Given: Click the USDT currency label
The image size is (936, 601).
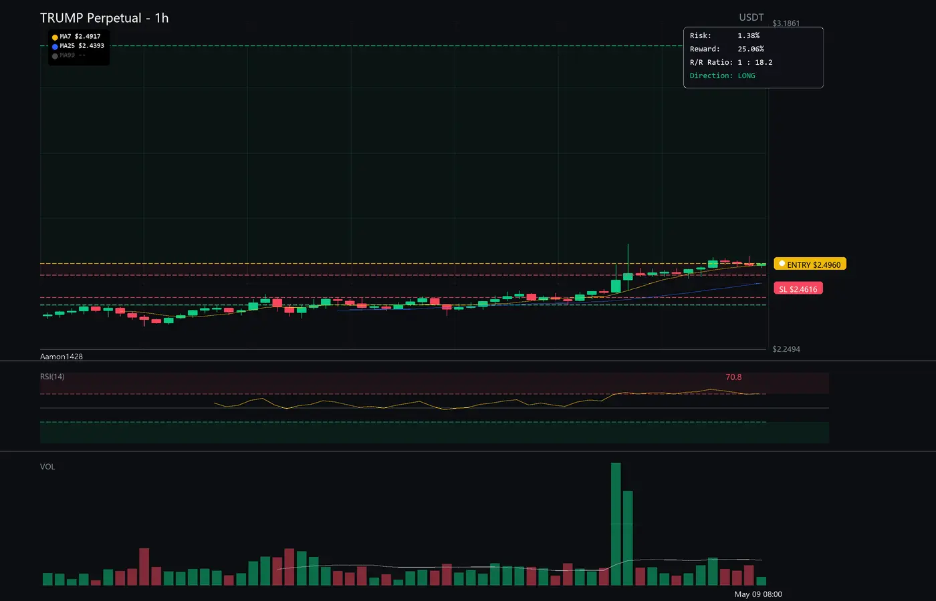Looking at the screenshot, I should [751, 17].
